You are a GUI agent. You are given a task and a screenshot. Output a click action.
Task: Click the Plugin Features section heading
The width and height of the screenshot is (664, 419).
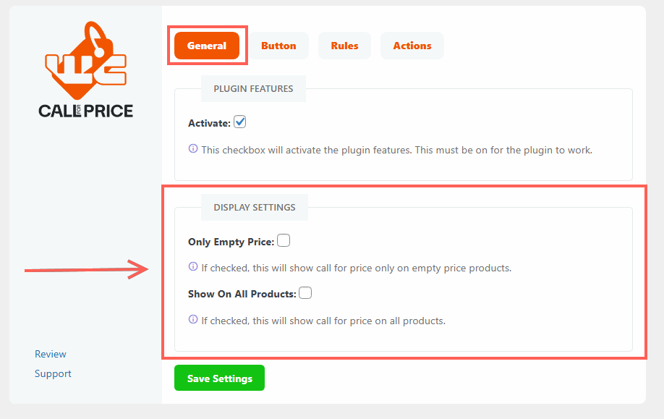[x=253, y=88]
